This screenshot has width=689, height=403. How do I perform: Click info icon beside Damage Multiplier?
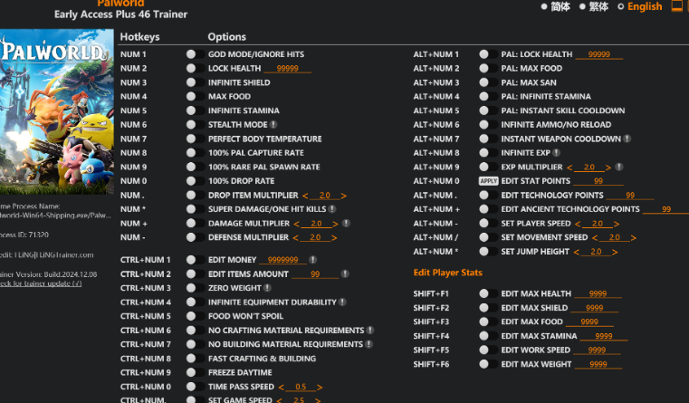tap(346, 224)
